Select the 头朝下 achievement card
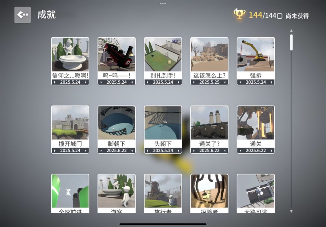The image size is (326, 227). point(163,129)
